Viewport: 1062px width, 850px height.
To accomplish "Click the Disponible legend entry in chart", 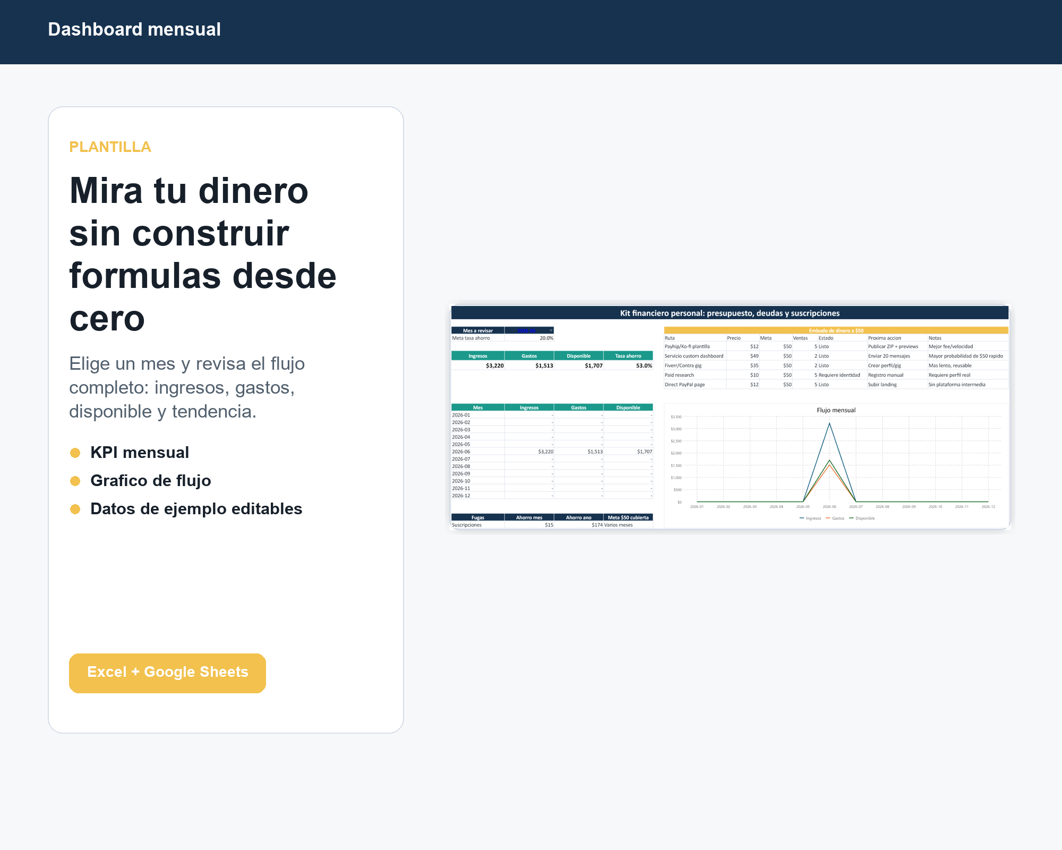I will (x=862, y=518).
